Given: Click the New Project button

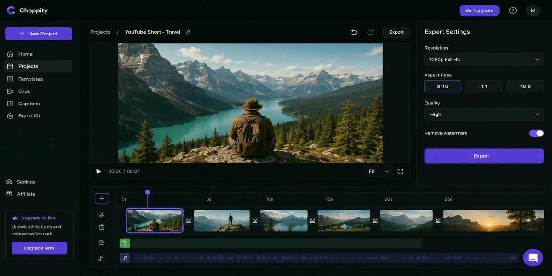Looking at the screenshot, I should [39, 34].
